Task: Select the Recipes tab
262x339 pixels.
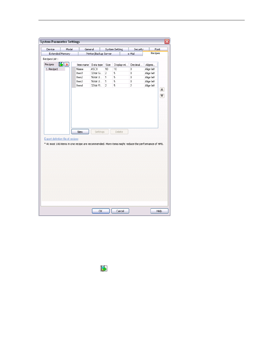Action: click(155, 53)
